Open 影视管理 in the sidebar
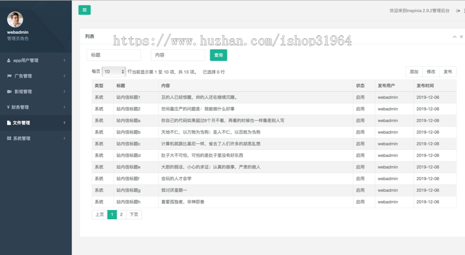 tap(36, 92)
